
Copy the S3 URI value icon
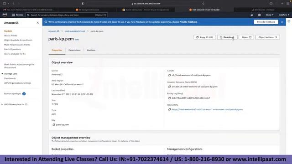[169, 75]
